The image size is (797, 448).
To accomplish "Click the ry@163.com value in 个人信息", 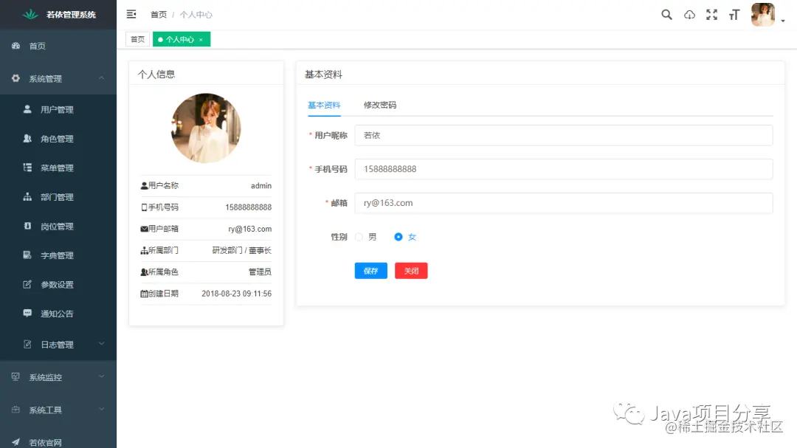I will (250, 229).
